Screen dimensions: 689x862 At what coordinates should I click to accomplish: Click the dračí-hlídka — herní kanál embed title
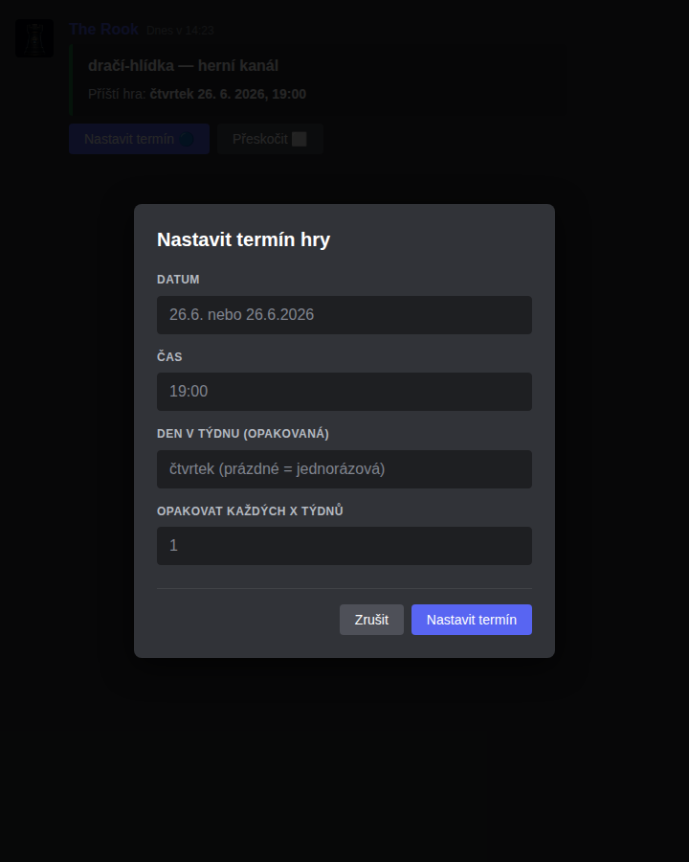pyautogui.click(x=183, y=66)
